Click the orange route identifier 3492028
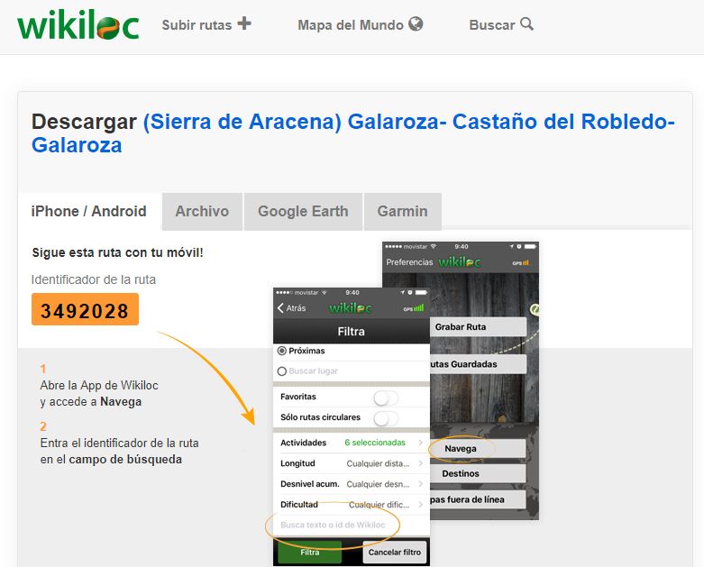Viewport: 704px width, 567px height. pos(85,311)
